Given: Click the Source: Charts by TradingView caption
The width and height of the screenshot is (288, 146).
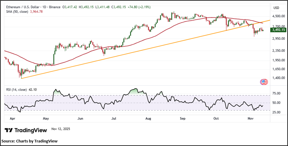Looking at the screenshot, I should pos(29,141).
